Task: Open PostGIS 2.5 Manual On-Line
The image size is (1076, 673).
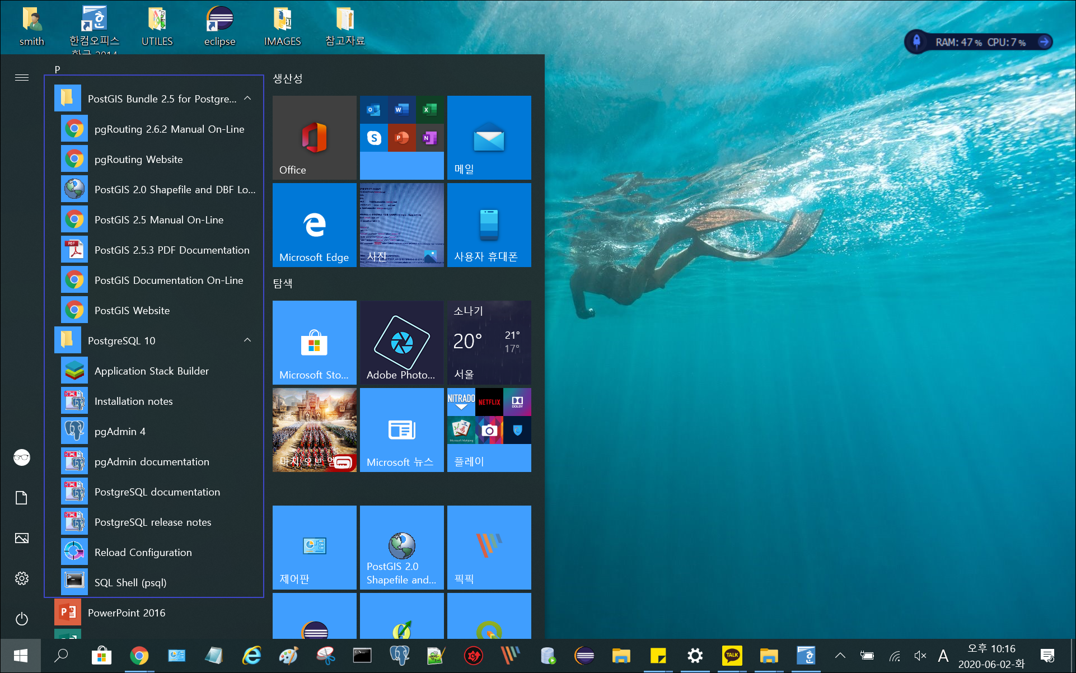Action: point(154,220)
